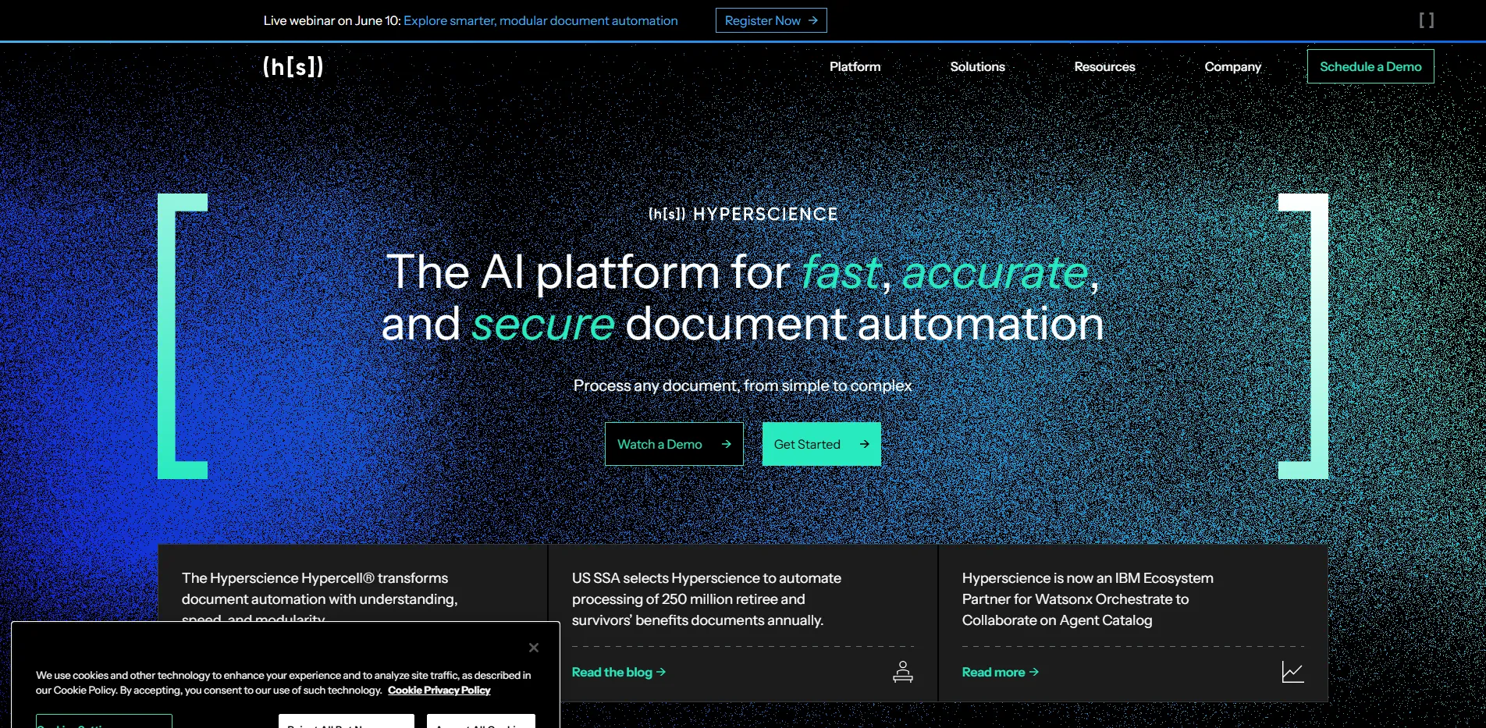Viewport: 1486px width, 728px height.
Task: Open Read the blog for the SSA story
Action: [611, 672]
